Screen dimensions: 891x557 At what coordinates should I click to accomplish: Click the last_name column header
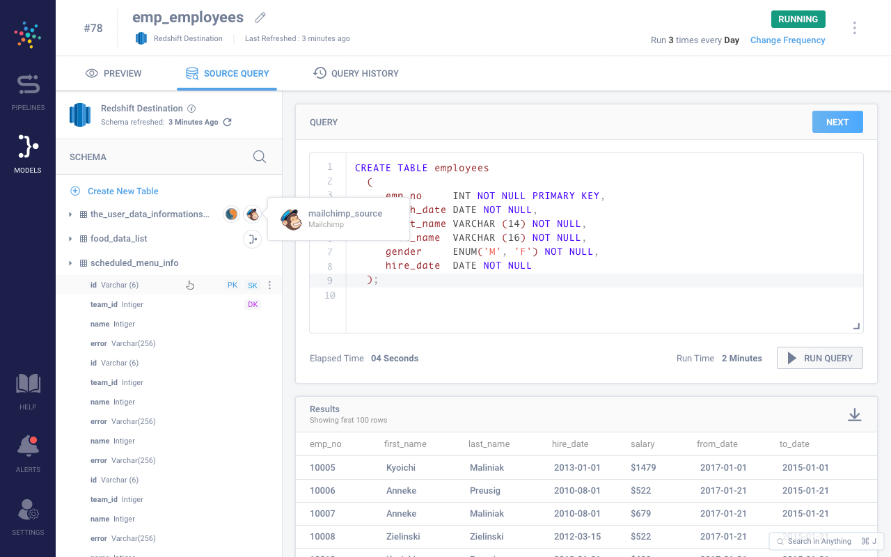point(489,444)
